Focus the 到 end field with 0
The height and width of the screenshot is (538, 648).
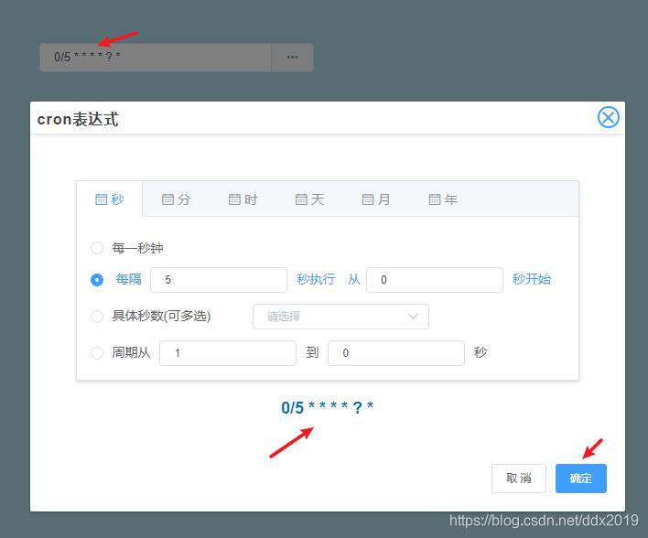(x=396, y=353)
